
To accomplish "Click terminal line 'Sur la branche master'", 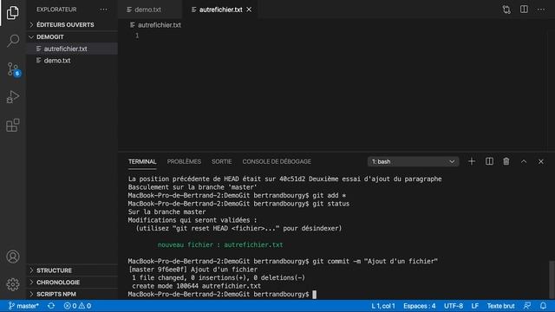I will click(x=166, y=211).
